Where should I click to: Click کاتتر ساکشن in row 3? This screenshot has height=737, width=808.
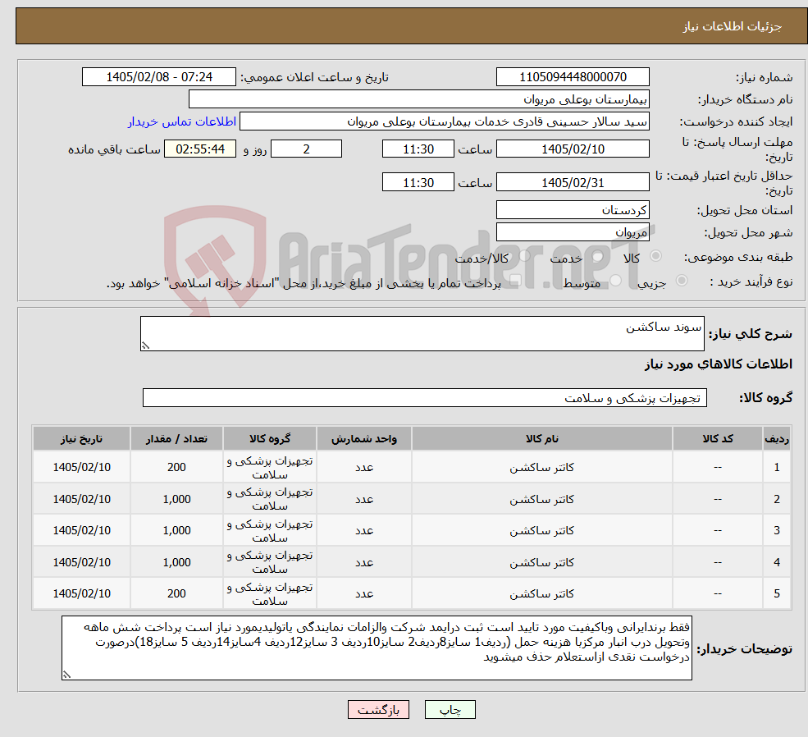point(541,530)
